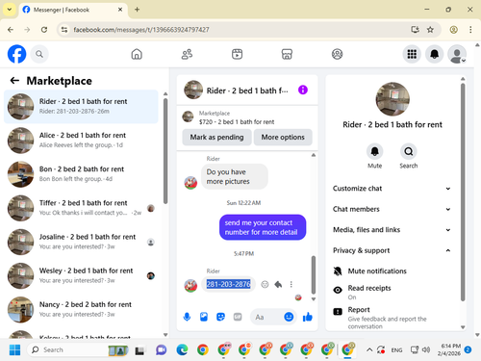Click the browser address bar URL

coord(141,30)
